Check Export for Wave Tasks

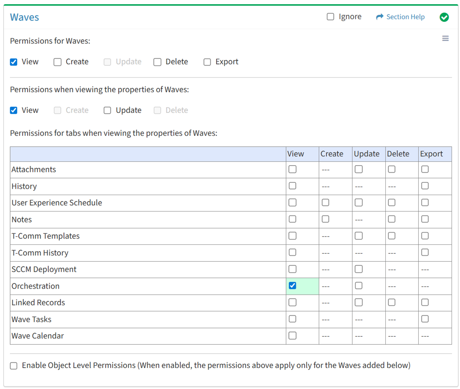[x=425, y=319]
